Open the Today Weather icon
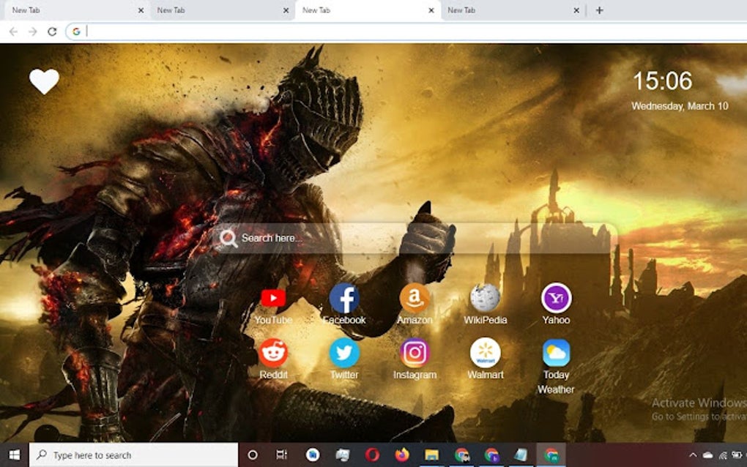Image resolution: width=747 pixels, height=467 pixels. (556, 353)
